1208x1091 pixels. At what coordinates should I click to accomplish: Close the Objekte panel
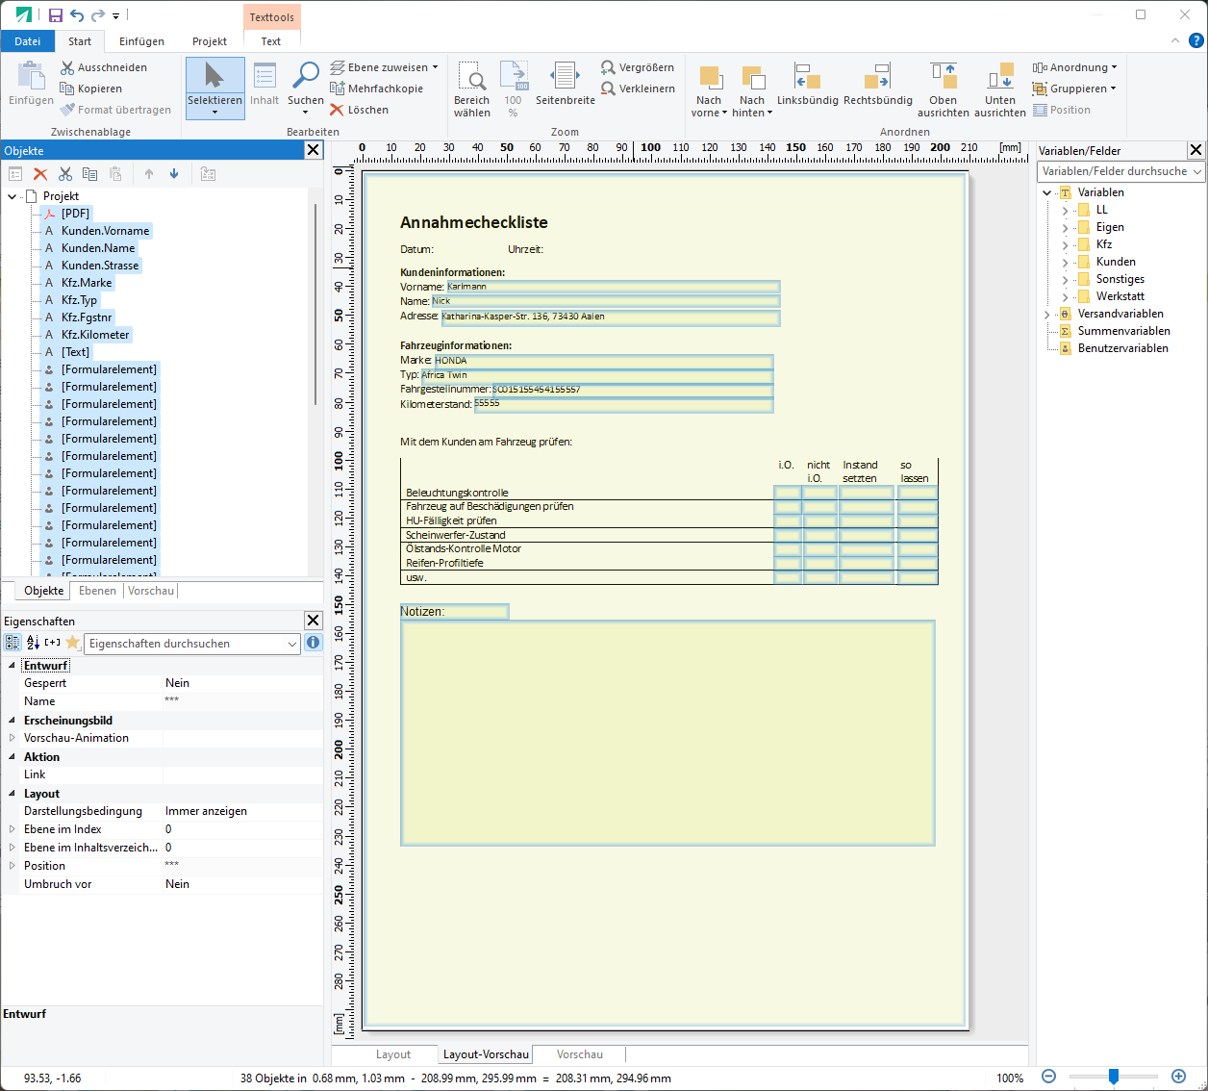313,150
